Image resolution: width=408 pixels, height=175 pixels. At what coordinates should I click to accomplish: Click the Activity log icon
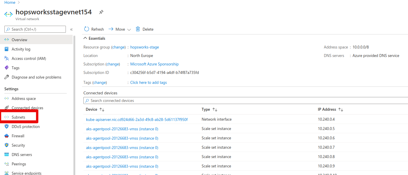pyautogui.click(x=7, y=49)
